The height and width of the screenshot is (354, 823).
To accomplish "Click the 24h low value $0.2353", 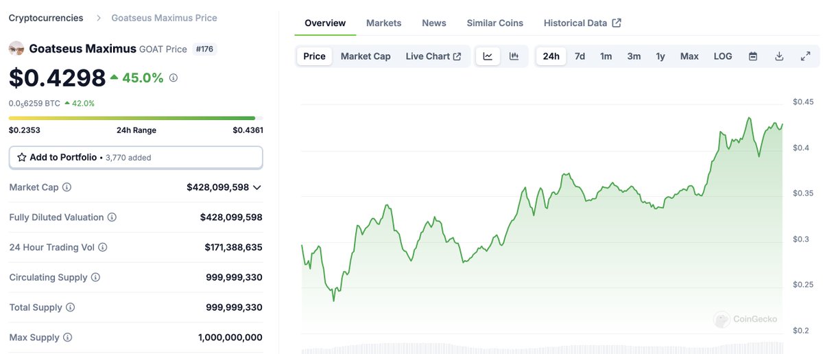I will tap(25, 130).
